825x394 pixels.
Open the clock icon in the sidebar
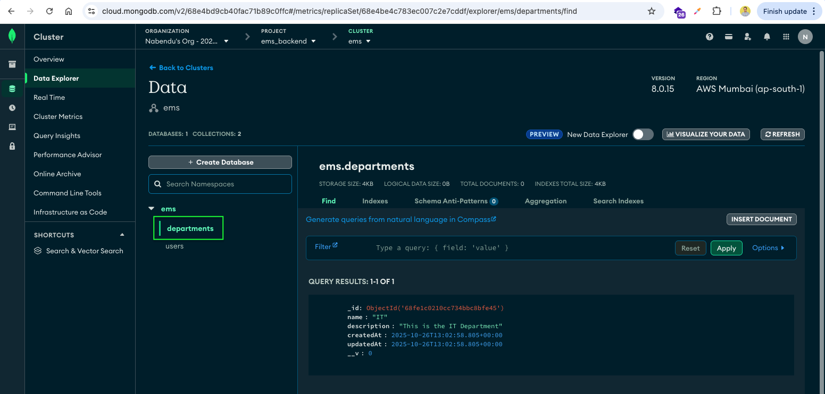[12, 108]
